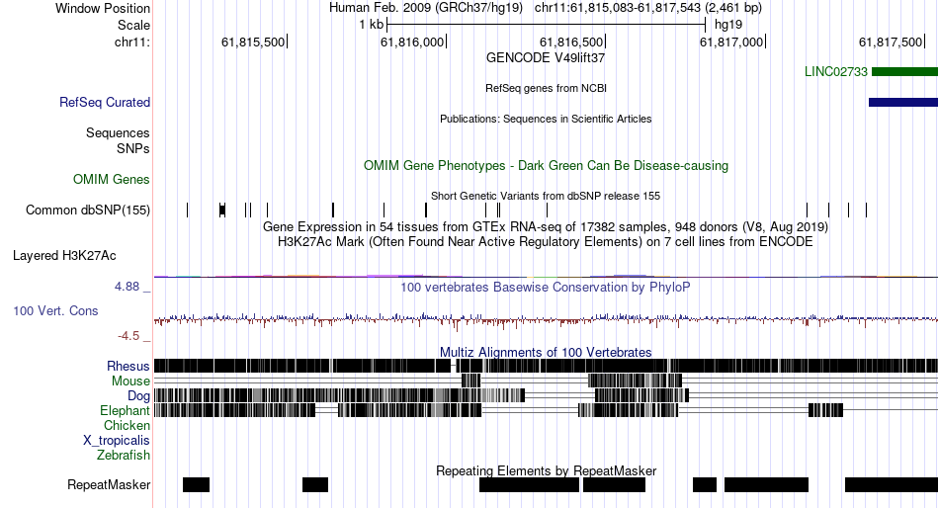Open the 100 Vert. Cons track label

point(55,311)
